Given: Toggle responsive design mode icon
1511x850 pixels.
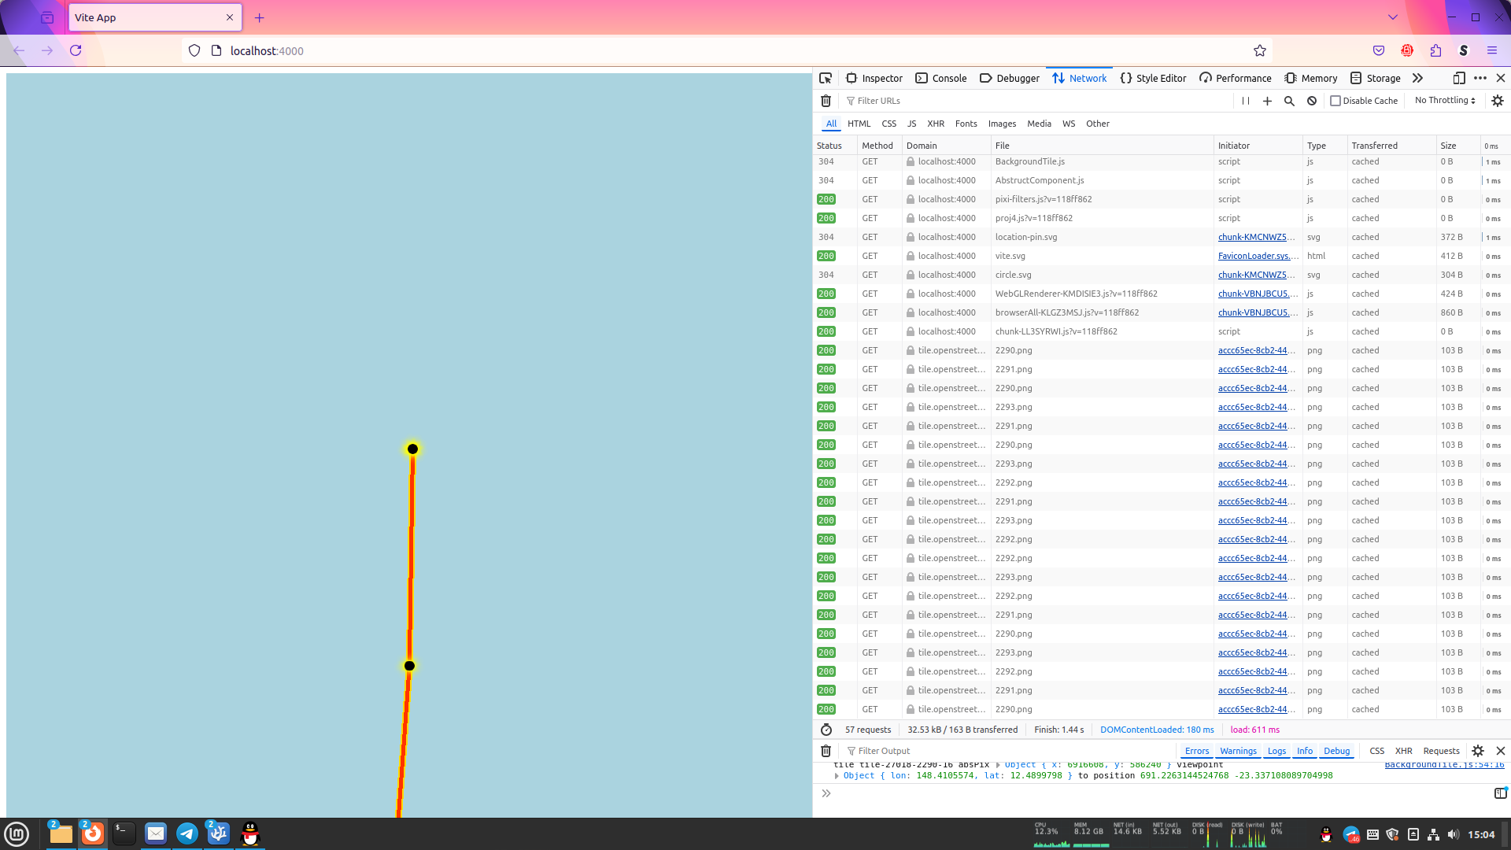Looking at the screenshot, I should [x=1459, y=78].
